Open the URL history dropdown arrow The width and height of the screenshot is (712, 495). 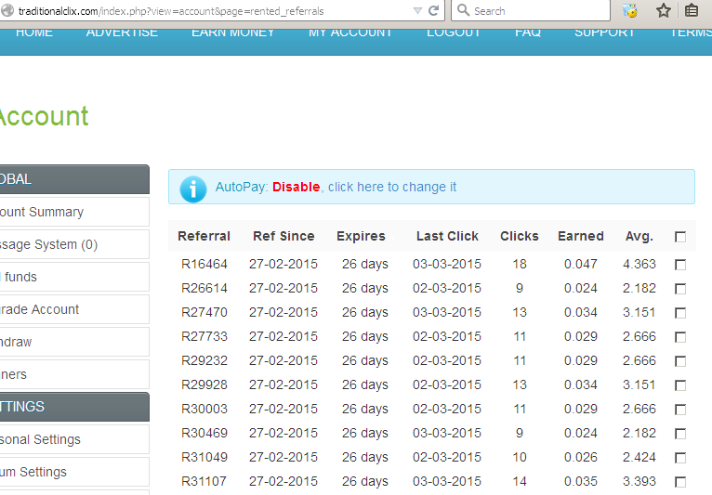[x=417, y=10]
